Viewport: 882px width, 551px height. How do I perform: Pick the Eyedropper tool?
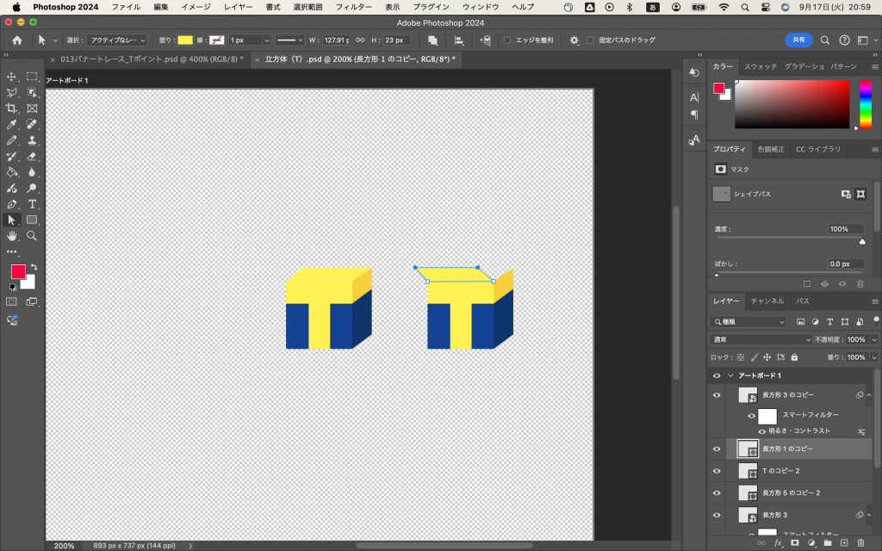[x=12, y=124]
